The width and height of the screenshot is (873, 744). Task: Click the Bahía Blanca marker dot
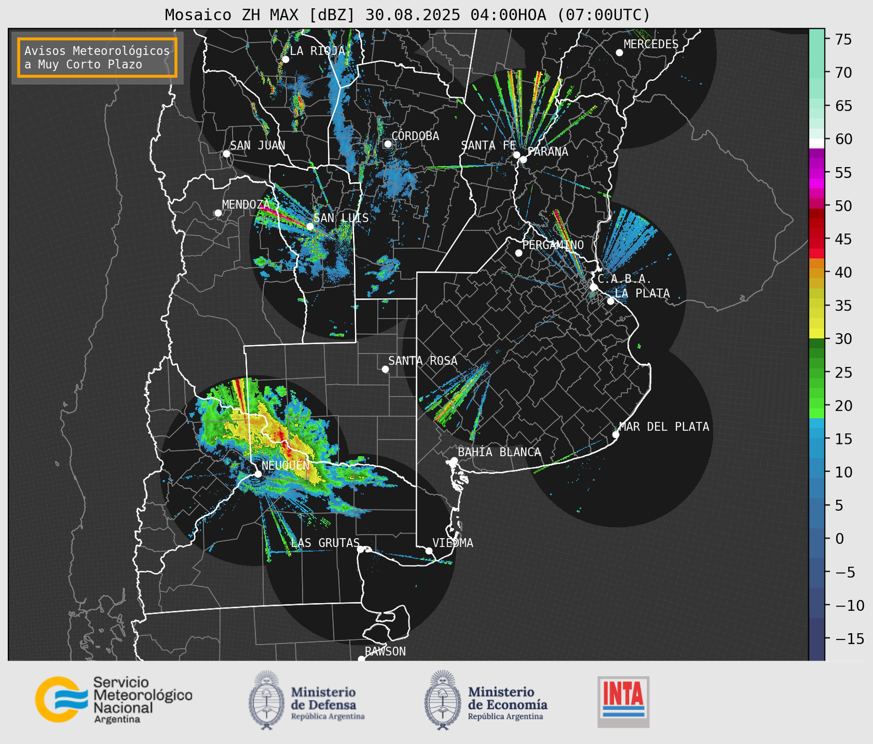454,460
